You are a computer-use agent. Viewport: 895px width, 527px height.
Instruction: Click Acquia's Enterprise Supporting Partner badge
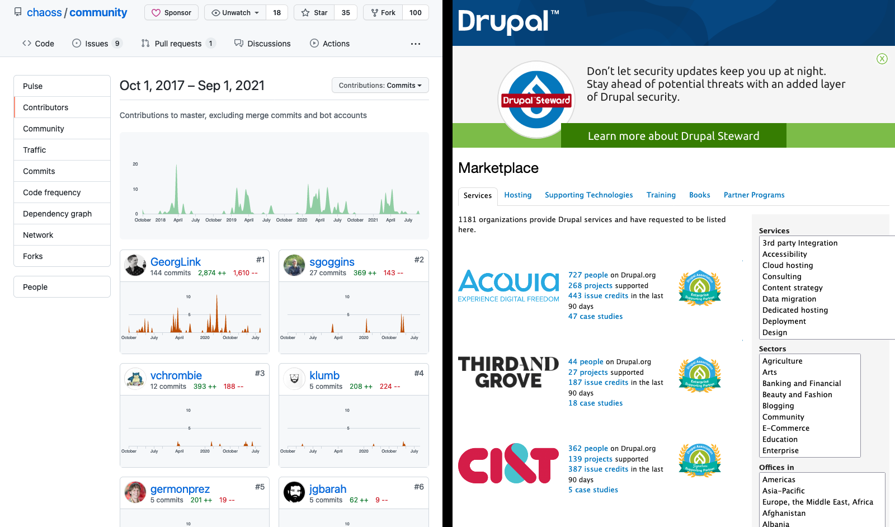pyautogui.click(x=699, y=287)
